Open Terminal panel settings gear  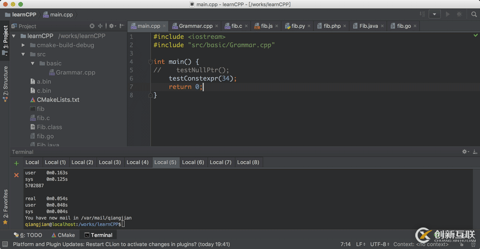click(x=465, y=152)
